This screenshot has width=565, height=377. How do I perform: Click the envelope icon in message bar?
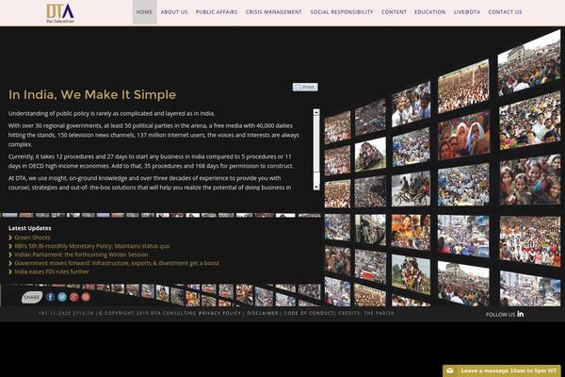[x=450, y=370]
